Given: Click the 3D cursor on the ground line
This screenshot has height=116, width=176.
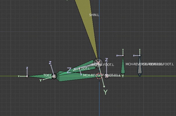Looking at the screenshot, I should (99, 76).
